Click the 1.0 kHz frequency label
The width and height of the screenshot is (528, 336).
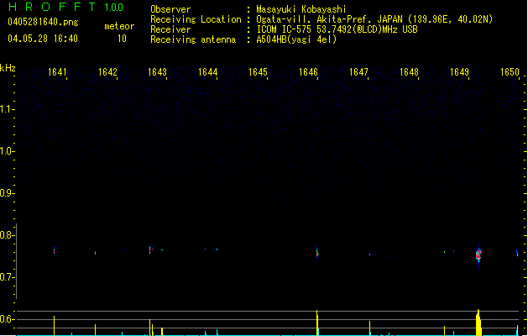7,151
